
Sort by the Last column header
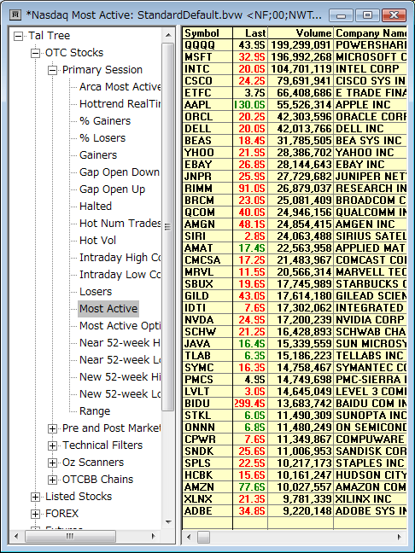pyautogui.click(x=250, y=33)
